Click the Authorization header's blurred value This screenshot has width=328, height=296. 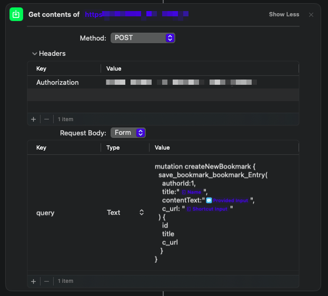tap(181, 83)
